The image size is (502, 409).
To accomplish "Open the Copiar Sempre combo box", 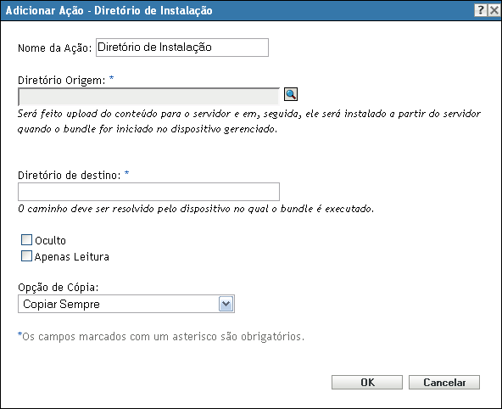I will (x=126, y=304).
